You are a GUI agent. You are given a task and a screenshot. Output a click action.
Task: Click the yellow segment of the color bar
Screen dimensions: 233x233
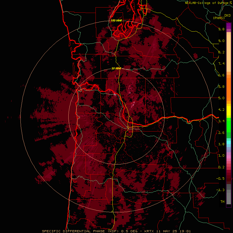[x=229, y=111]
